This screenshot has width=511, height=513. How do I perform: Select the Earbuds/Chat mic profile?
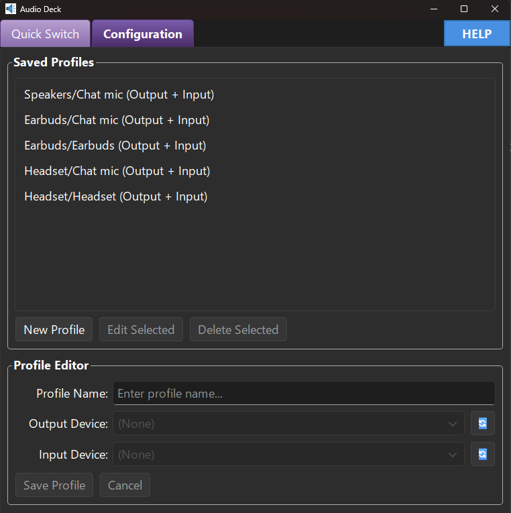(x=117, y=121)
